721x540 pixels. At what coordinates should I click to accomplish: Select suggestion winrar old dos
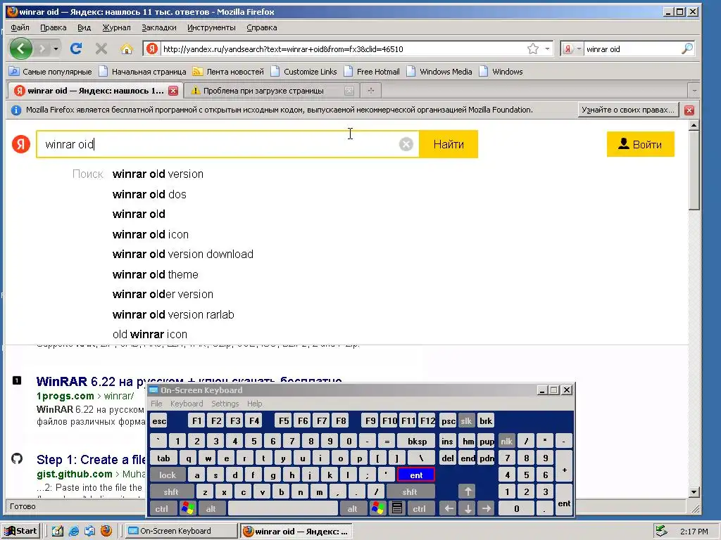pyautogui.click(x=149, y=194)
